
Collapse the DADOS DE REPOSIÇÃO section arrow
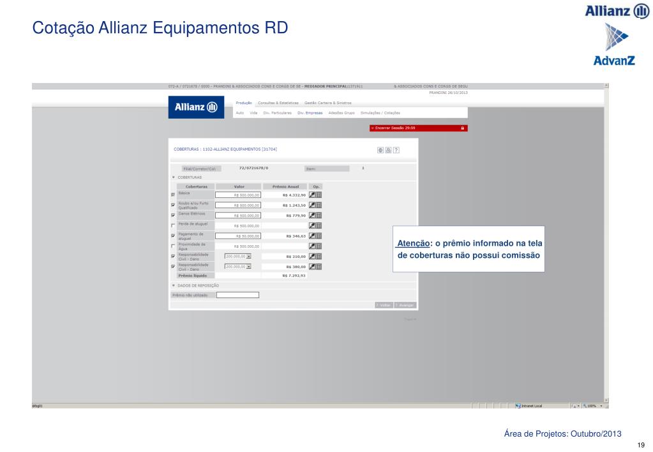[174, 285]
